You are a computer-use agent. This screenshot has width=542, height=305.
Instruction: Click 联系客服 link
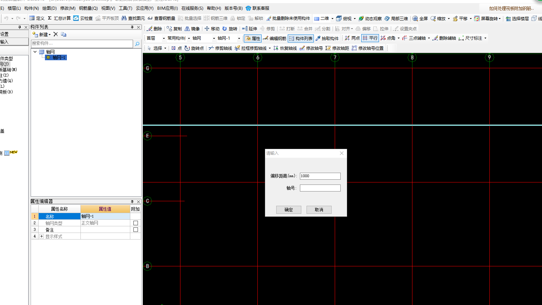[257, 8]
